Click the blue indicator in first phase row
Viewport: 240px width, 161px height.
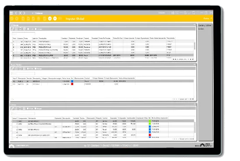coord(72,81)
